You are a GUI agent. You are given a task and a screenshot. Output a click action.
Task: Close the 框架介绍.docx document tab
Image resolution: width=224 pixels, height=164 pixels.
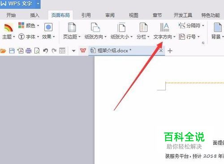click(161, 51)
